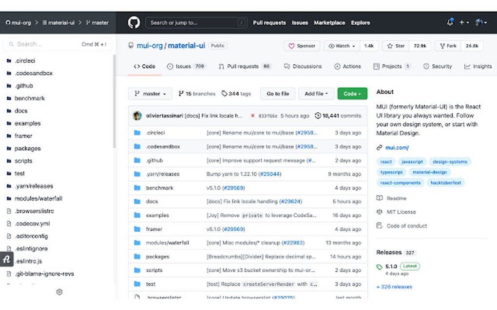This screenshot has height=310, width=497.
Task: Click oliviertassinari's commit avatar
Action: (x=136, y=116)
